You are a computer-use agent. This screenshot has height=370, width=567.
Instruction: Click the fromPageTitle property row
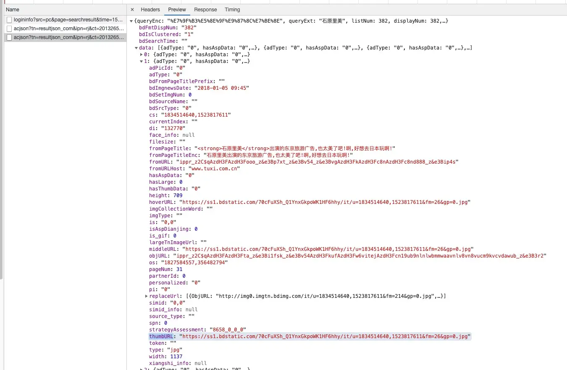click(x=272, y=149)
